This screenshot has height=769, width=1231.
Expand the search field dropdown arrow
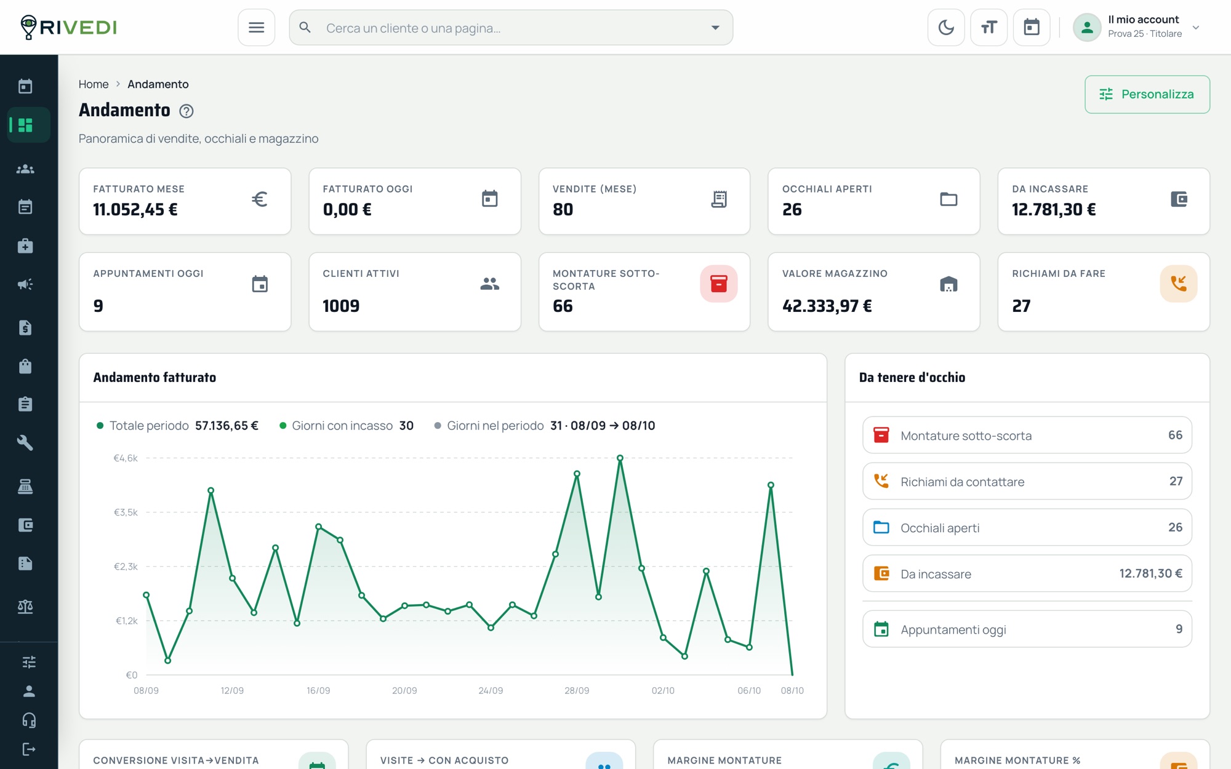pyautogui.click(x=715, y=28)
